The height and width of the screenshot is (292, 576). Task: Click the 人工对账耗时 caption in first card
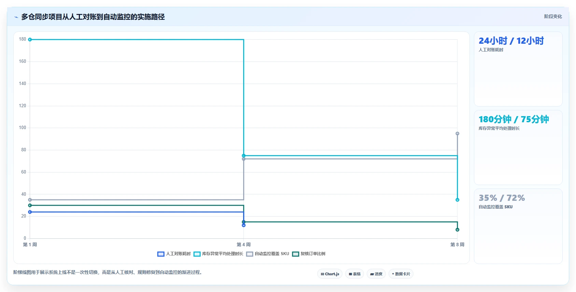point(491,50)
